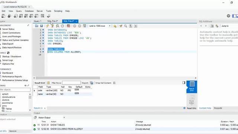The image size is (238, 134).
Task: Switch to Context Help tab
Action: [x=205, y=108]
